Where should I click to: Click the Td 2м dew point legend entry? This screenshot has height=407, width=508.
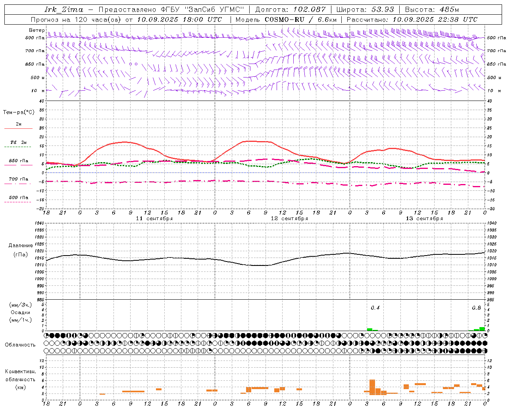point(19,142)
